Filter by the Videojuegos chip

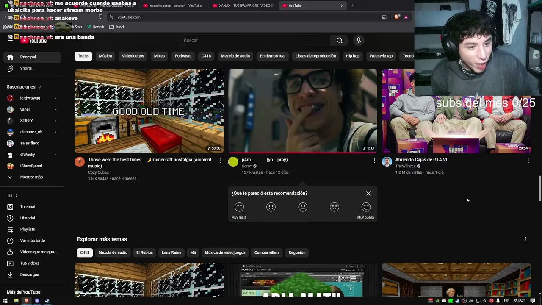133,56
